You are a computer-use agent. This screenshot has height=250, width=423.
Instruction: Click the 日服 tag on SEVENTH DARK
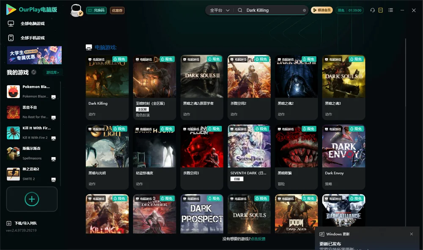[x=237, y=179]
